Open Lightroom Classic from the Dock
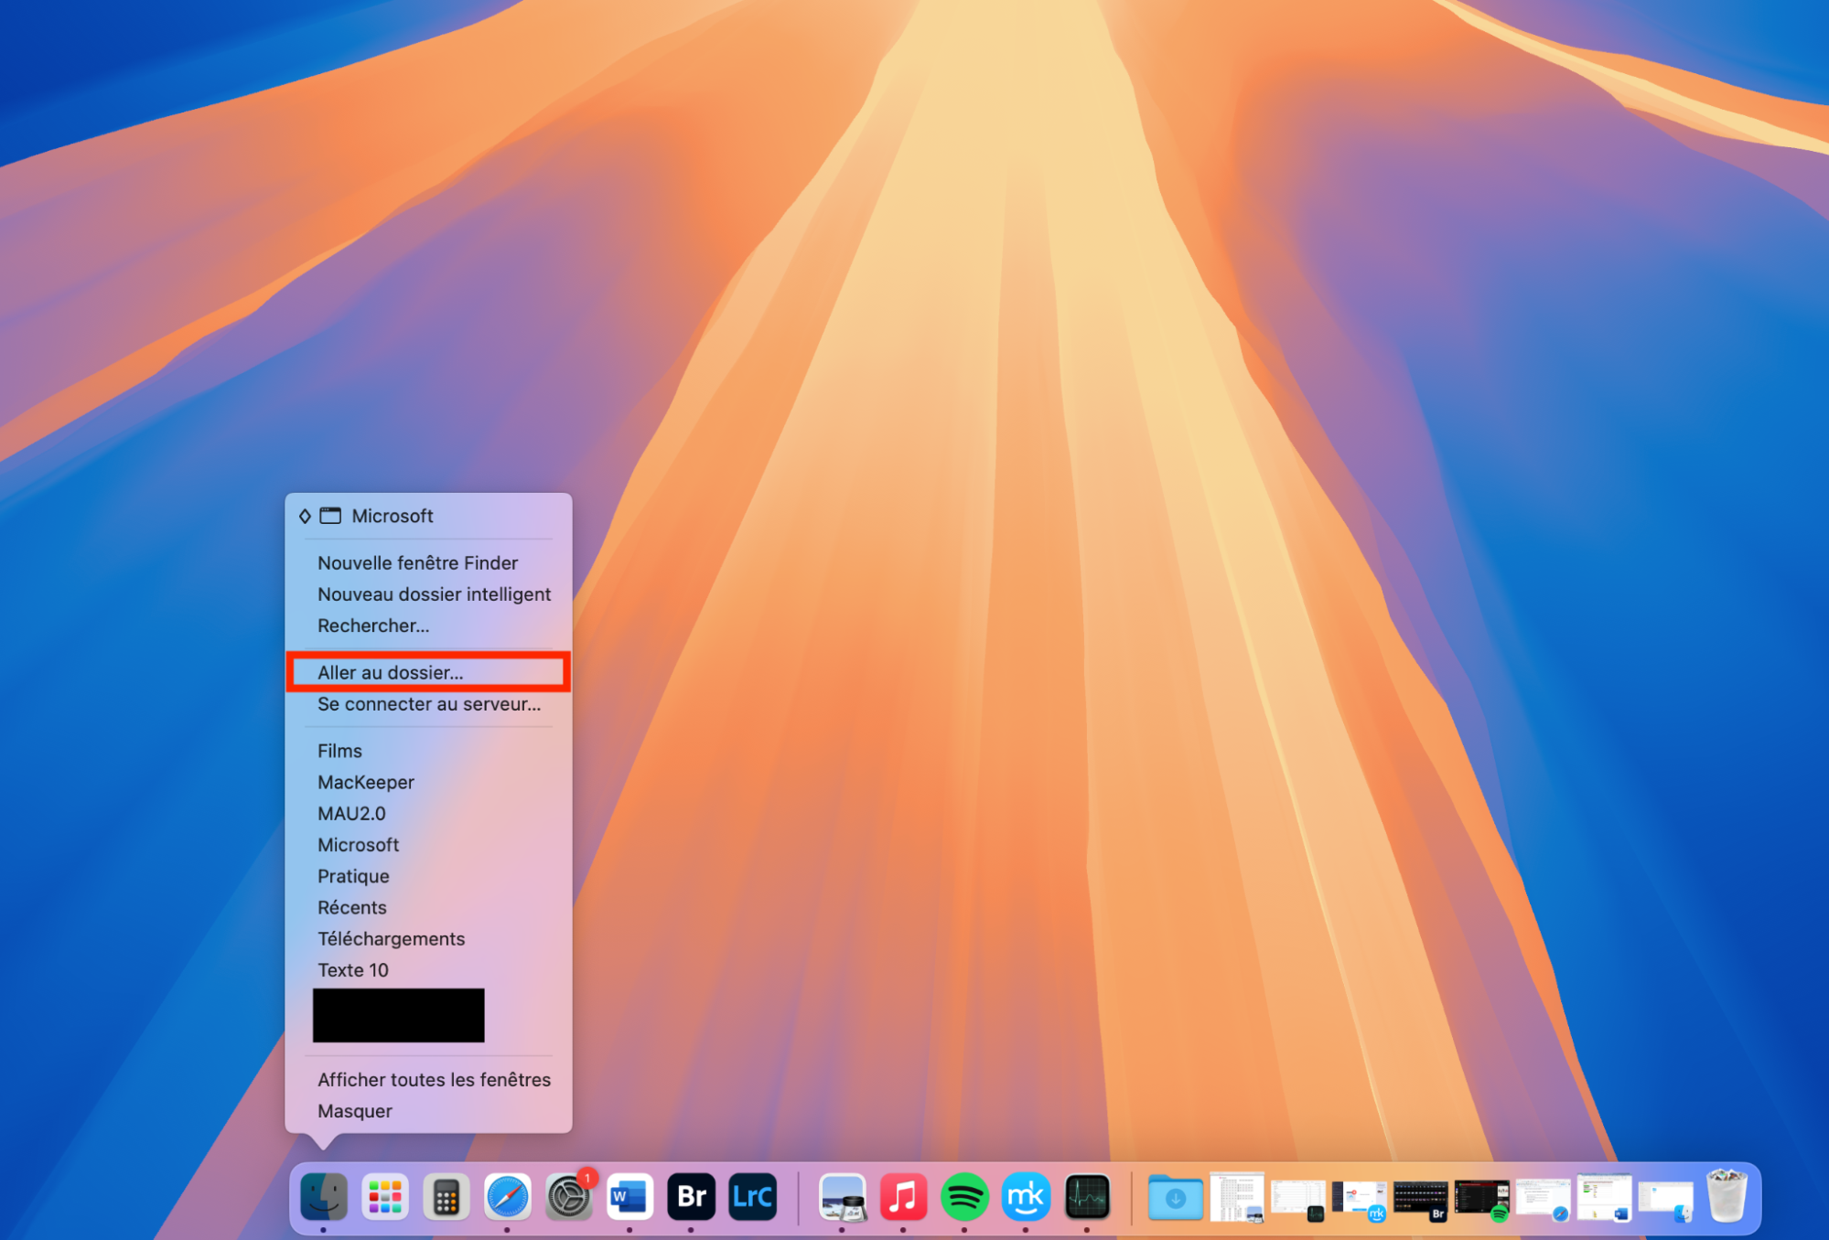 (x=751, y=1196)
